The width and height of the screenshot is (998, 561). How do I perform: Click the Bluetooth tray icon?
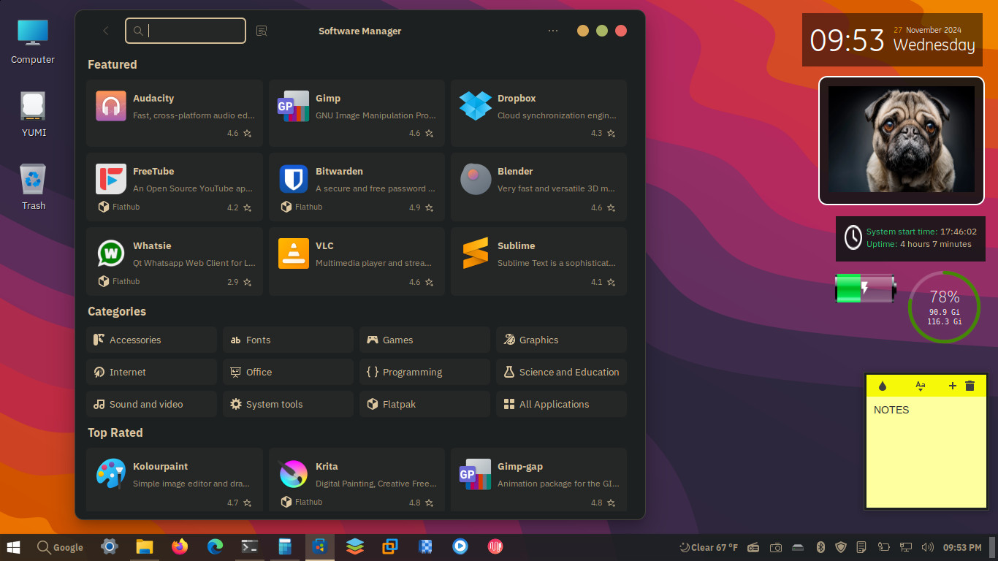click(820, 547)
